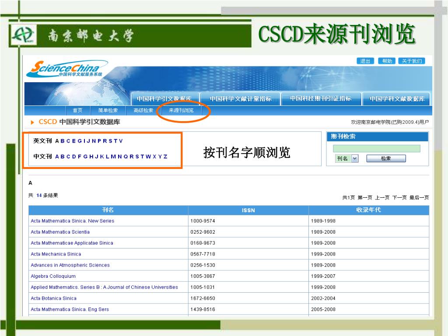This screenshot has height=336, width=448.
Task: Go to 最后一页 last page
Action: click(x=419, y=197)
